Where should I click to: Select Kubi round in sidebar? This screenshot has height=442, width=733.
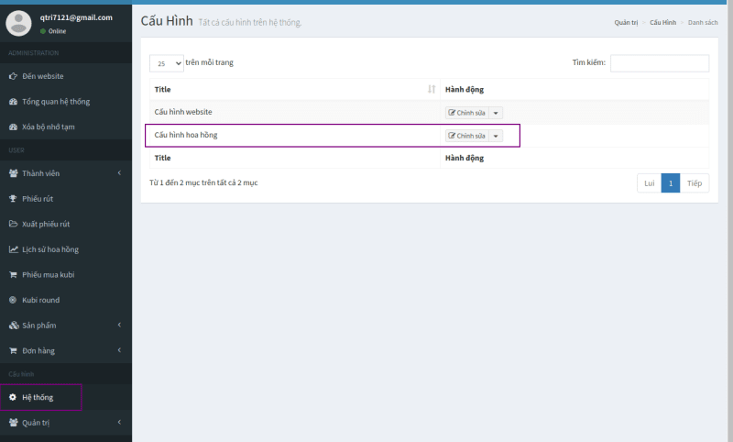point(66,300)
